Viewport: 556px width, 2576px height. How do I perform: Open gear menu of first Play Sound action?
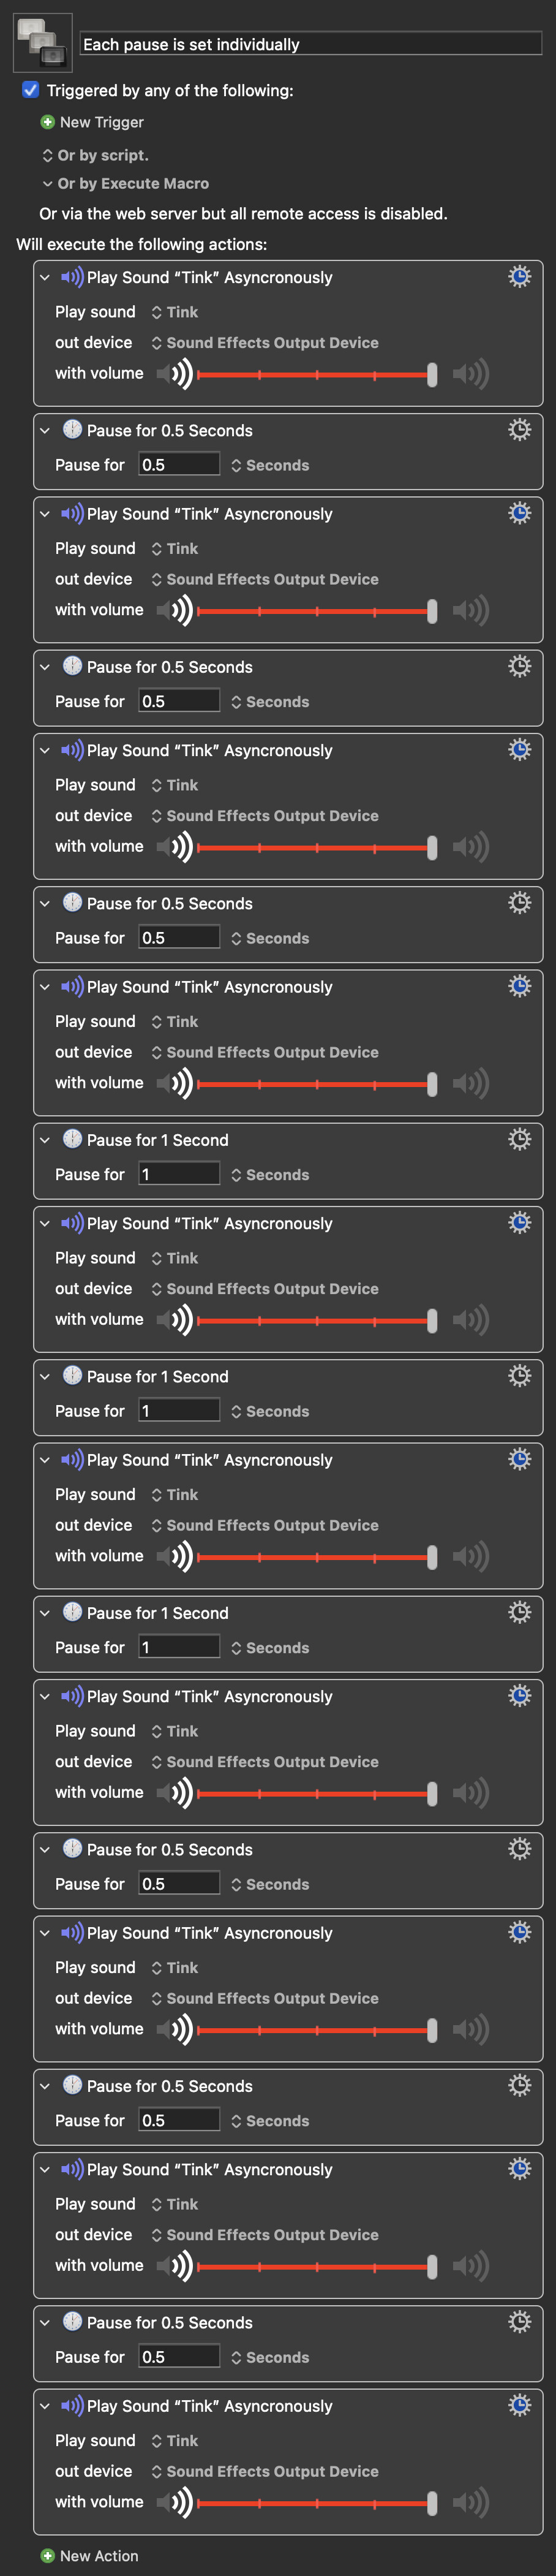[519, 277]
